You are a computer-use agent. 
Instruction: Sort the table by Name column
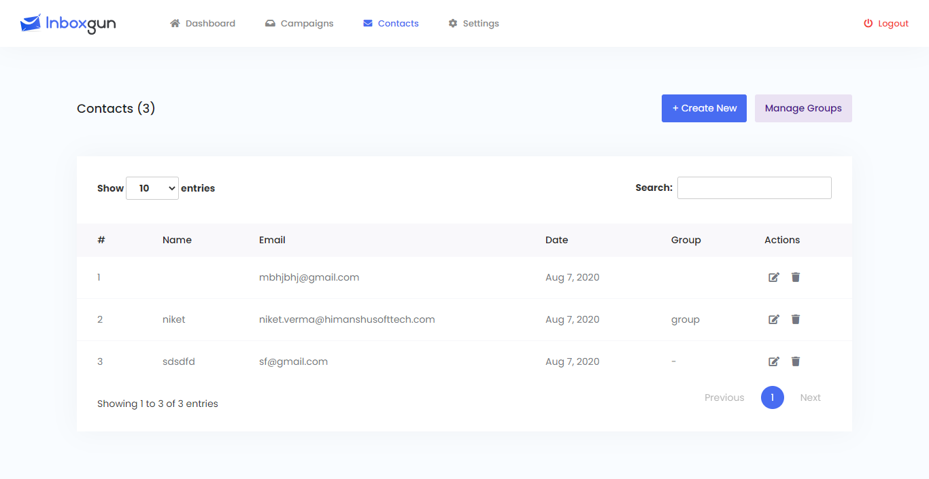[177, 240]
